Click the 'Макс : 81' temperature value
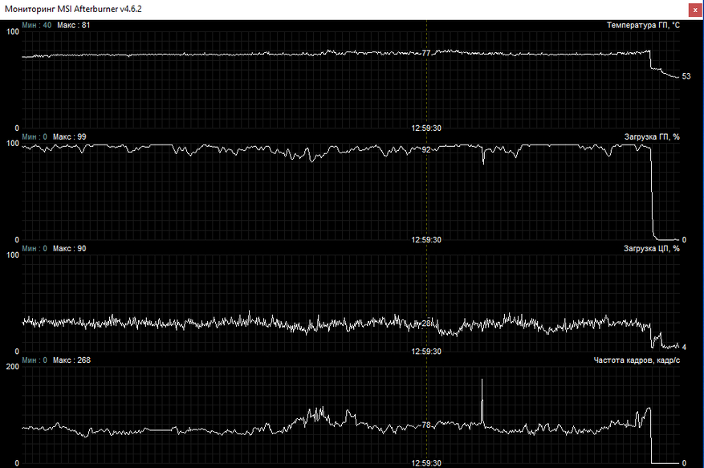 tap(74, 25)
